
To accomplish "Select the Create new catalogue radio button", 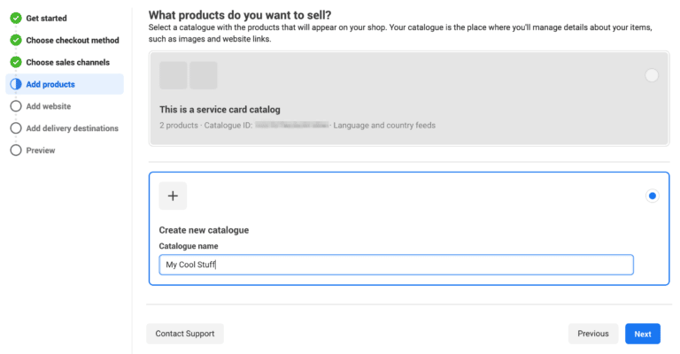I will coord(653,196).
